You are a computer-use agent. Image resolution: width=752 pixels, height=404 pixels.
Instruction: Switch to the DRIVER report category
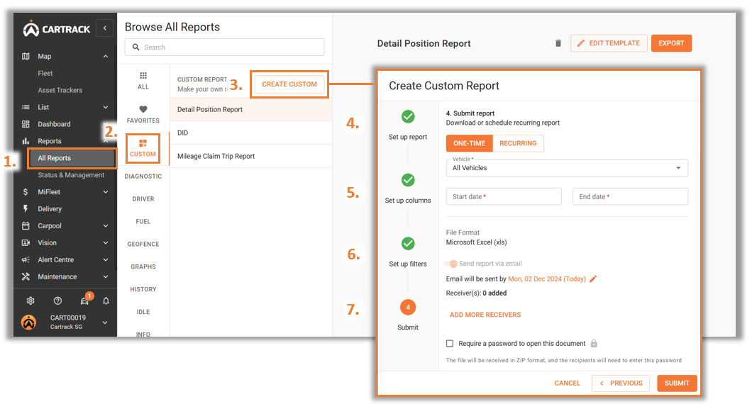click(x=143, y=199)
